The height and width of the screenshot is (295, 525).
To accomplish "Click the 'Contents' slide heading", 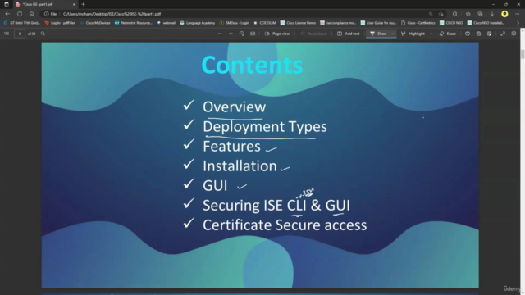I will point(252,65).
